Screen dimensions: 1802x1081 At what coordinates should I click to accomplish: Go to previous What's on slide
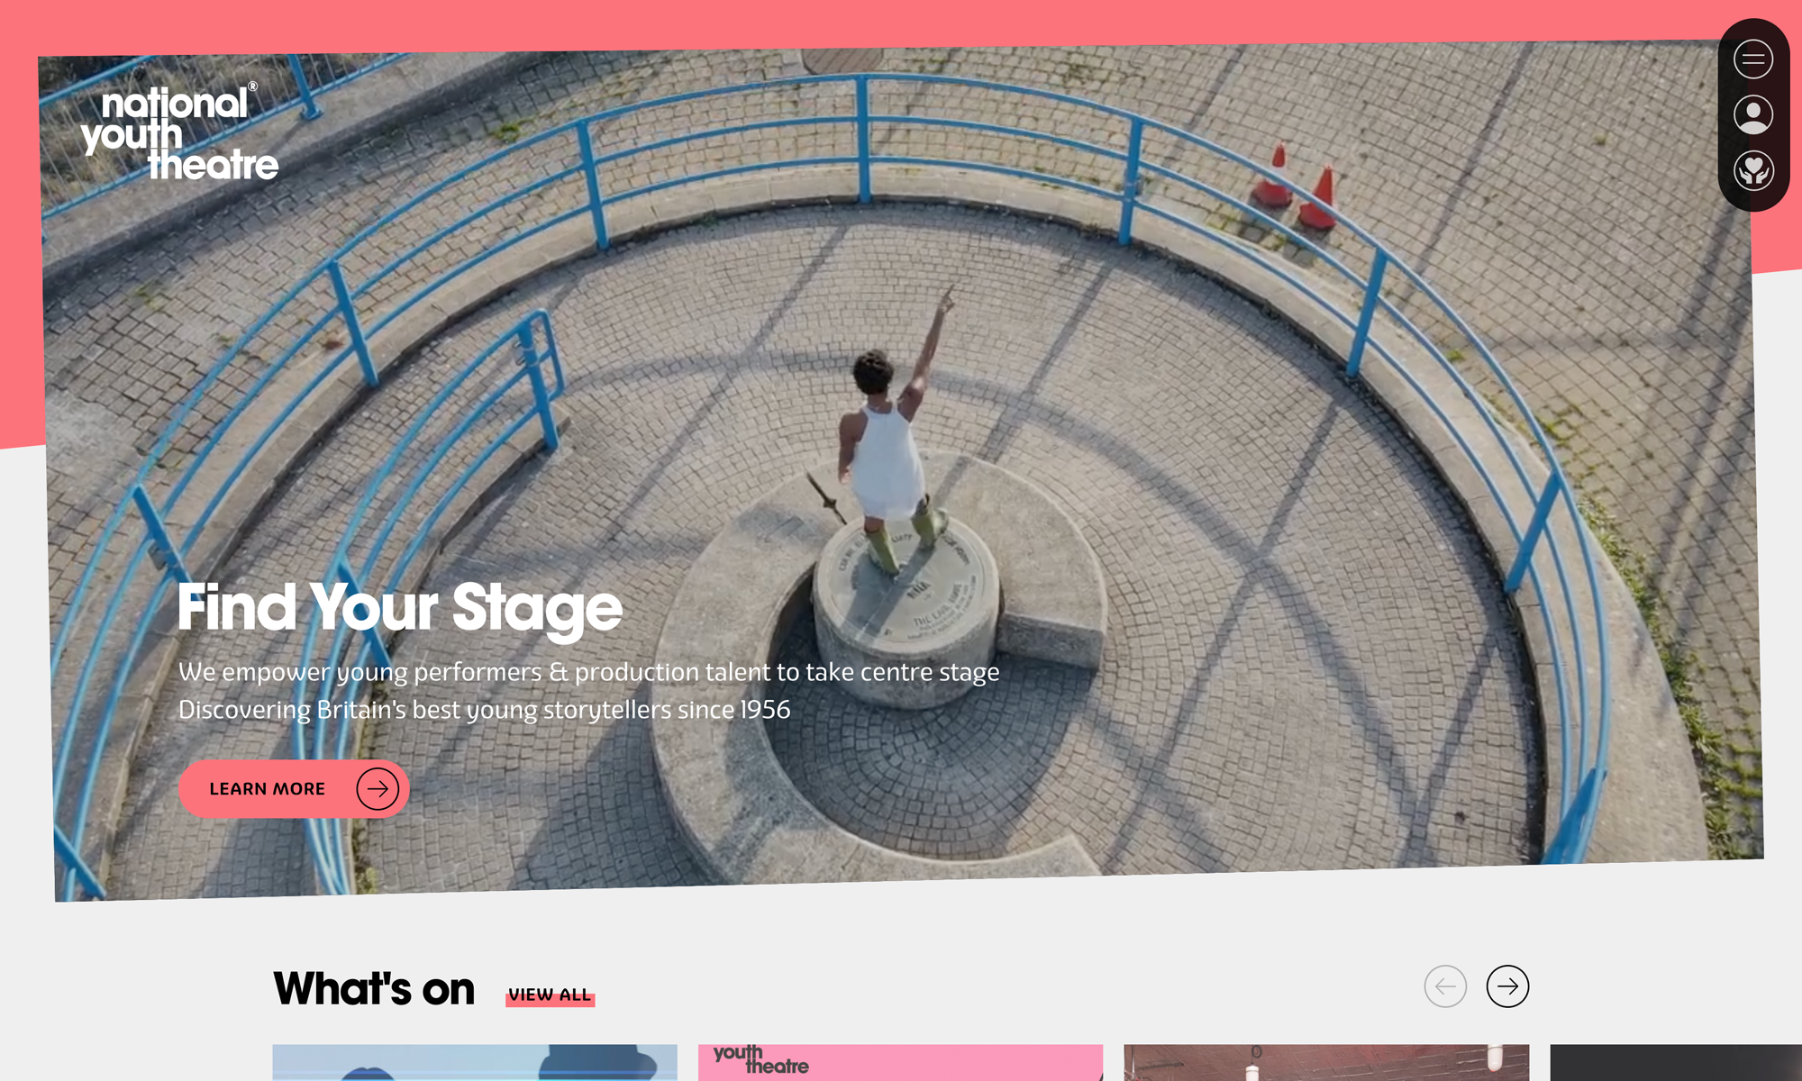point(1445,986)
